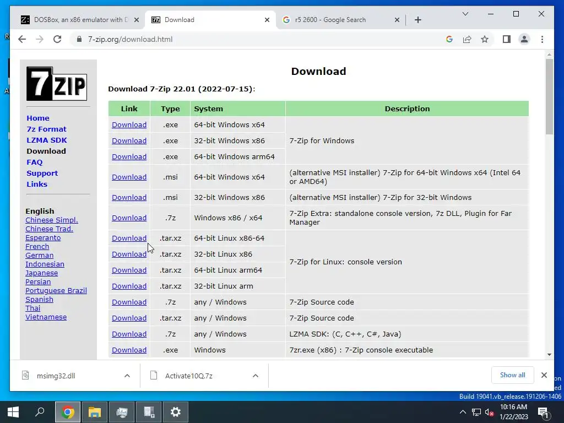Open File Explorer from taskbar
Screen dimensions: 564x423
95,412
